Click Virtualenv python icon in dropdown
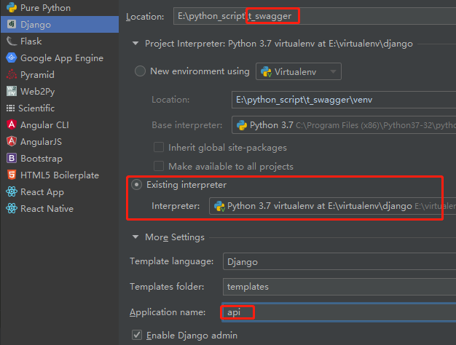 266,71
